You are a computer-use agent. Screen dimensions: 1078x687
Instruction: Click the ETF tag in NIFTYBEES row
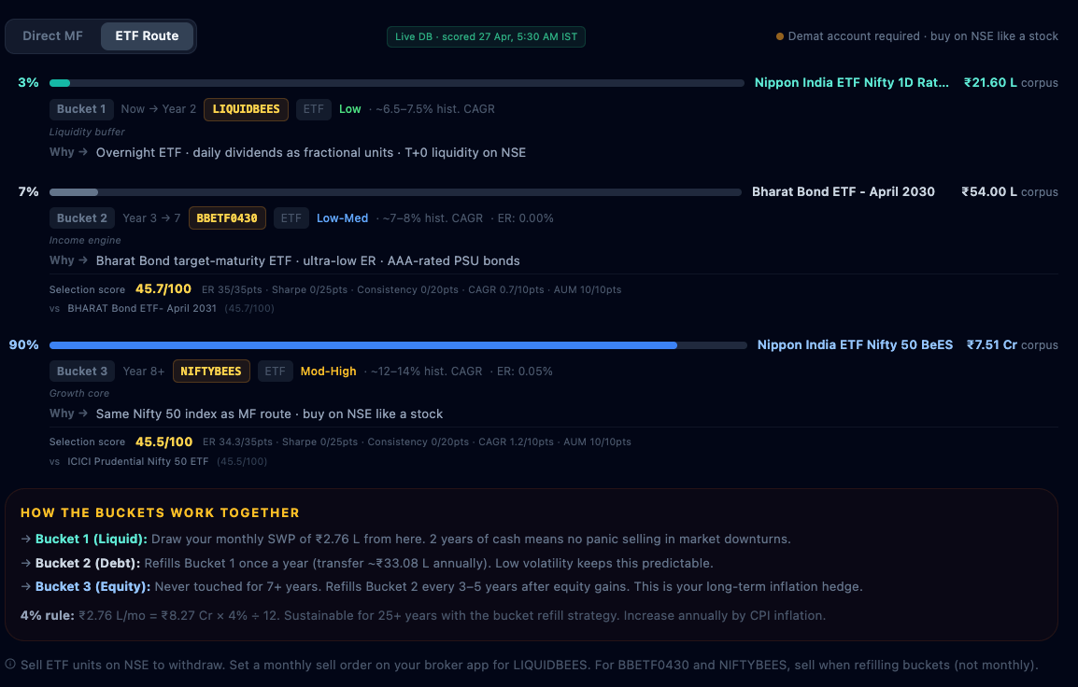click(275, 372)
